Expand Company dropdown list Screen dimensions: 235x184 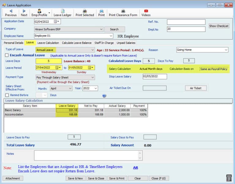click(102, 29)
